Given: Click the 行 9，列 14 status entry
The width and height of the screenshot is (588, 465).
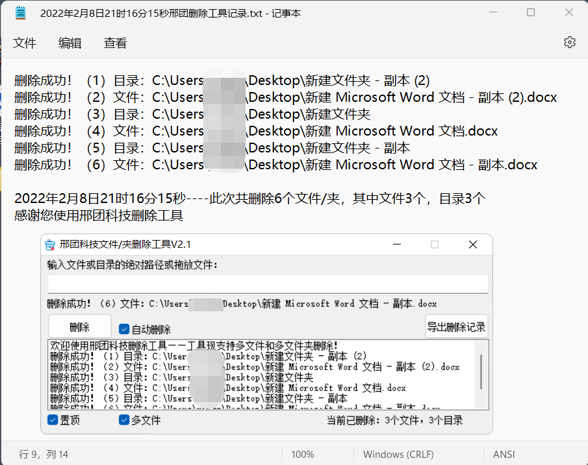Looking at the screenshot, I should pyautogui.click(x=44, y=455).
